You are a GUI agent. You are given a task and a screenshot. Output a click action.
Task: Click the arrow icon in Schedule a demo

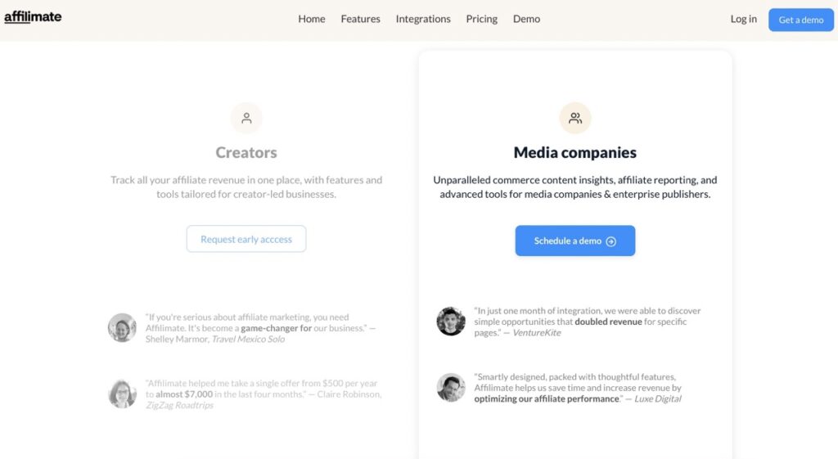coord(610,241)
